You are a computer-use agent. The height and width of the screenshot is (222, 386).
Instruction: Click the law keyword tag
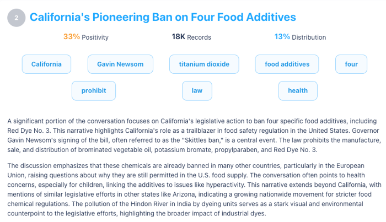pyautogui.click(x=197, y=90)
